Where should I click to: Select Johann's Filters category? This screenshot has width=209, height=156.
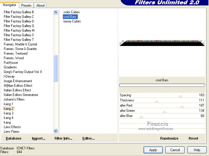[14, 99]
